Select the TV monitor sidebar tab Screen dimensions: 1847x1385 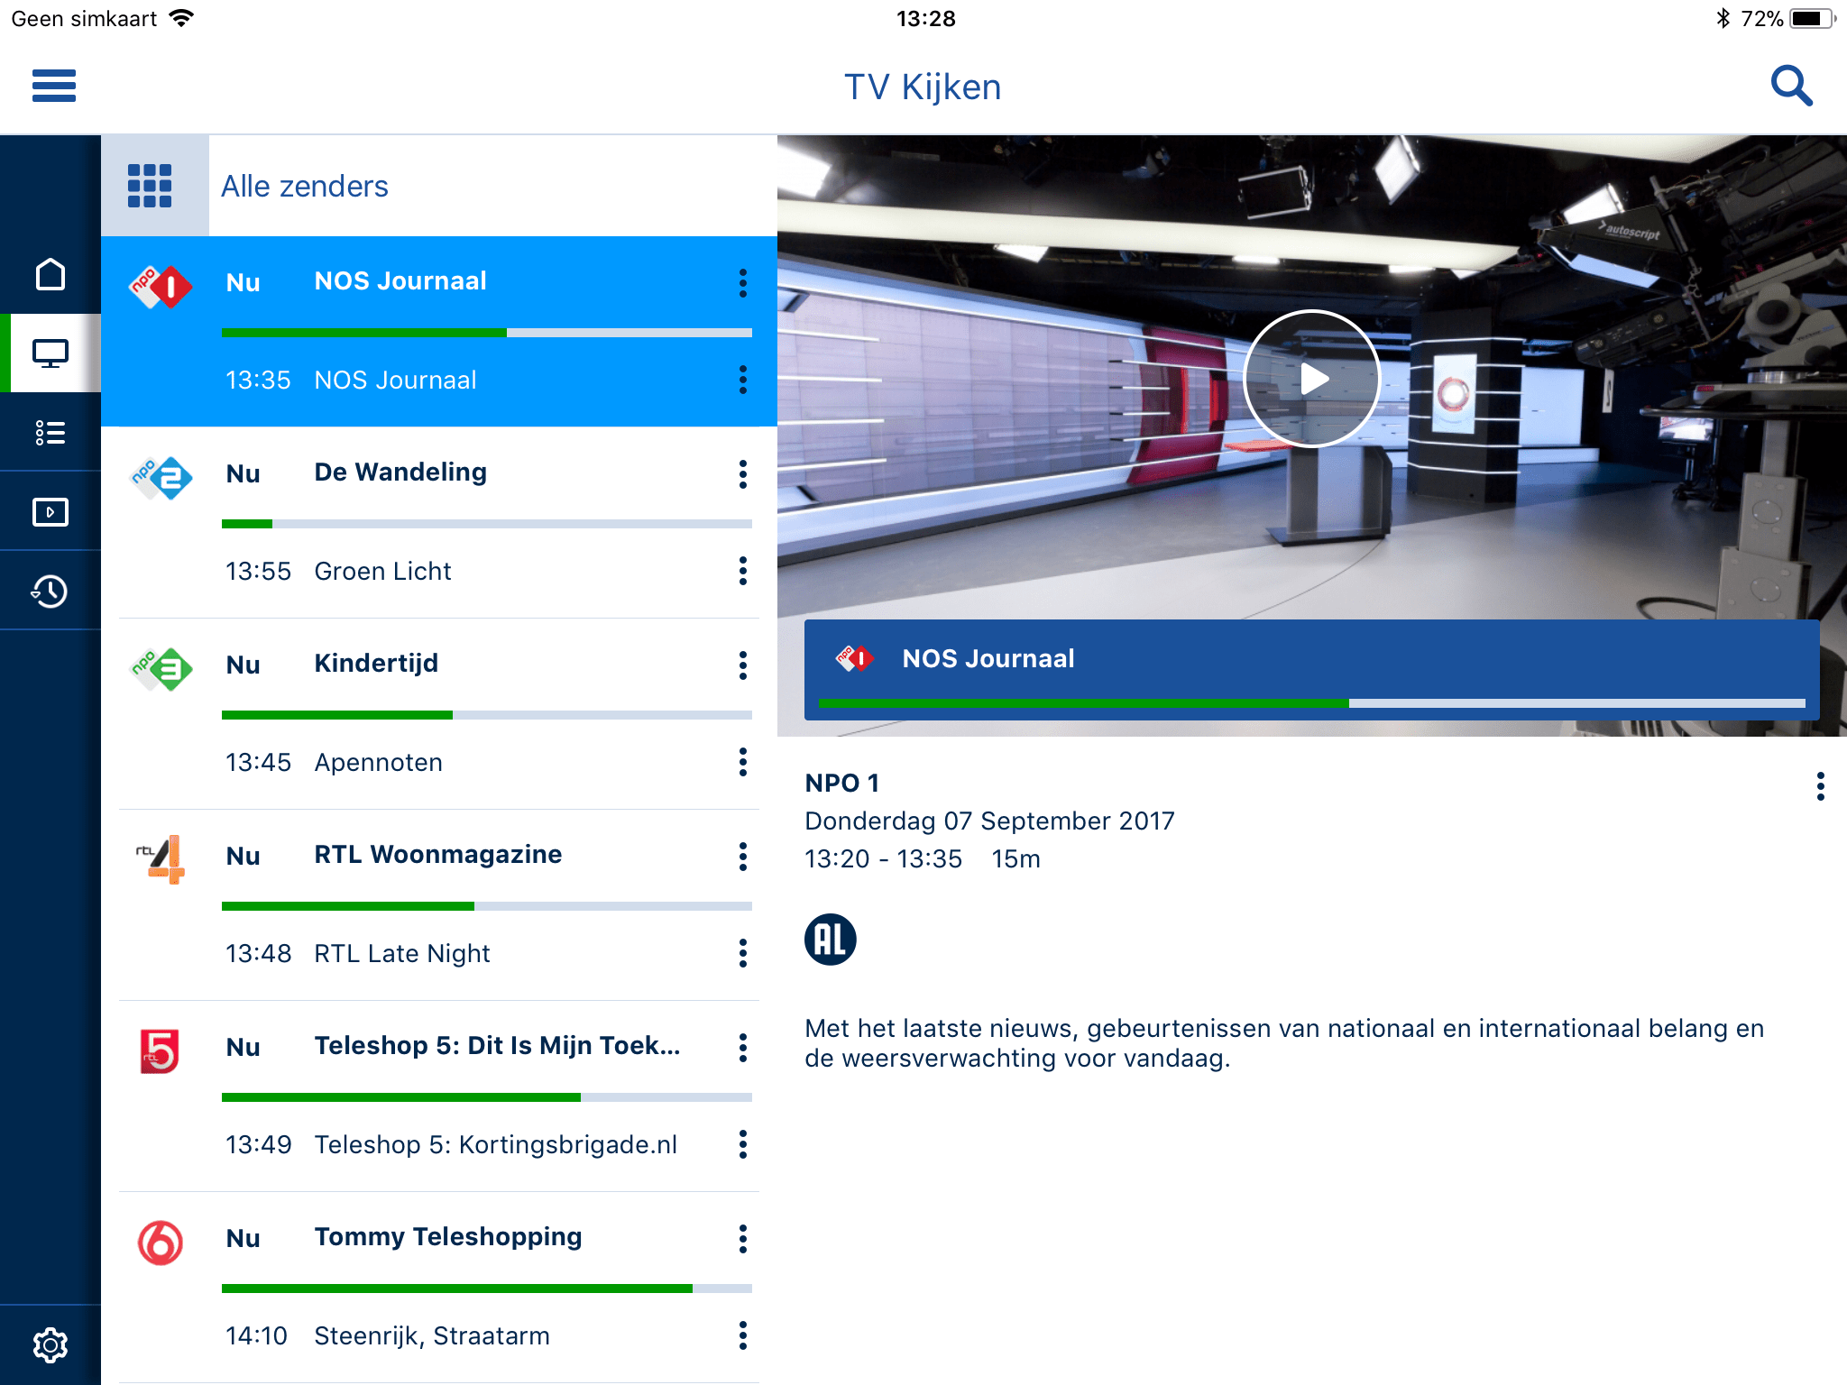click(51, 353)
